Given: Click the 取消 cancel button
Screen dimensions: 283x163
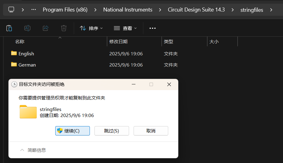Looking at the screenshot, I should tap(151, 131).
